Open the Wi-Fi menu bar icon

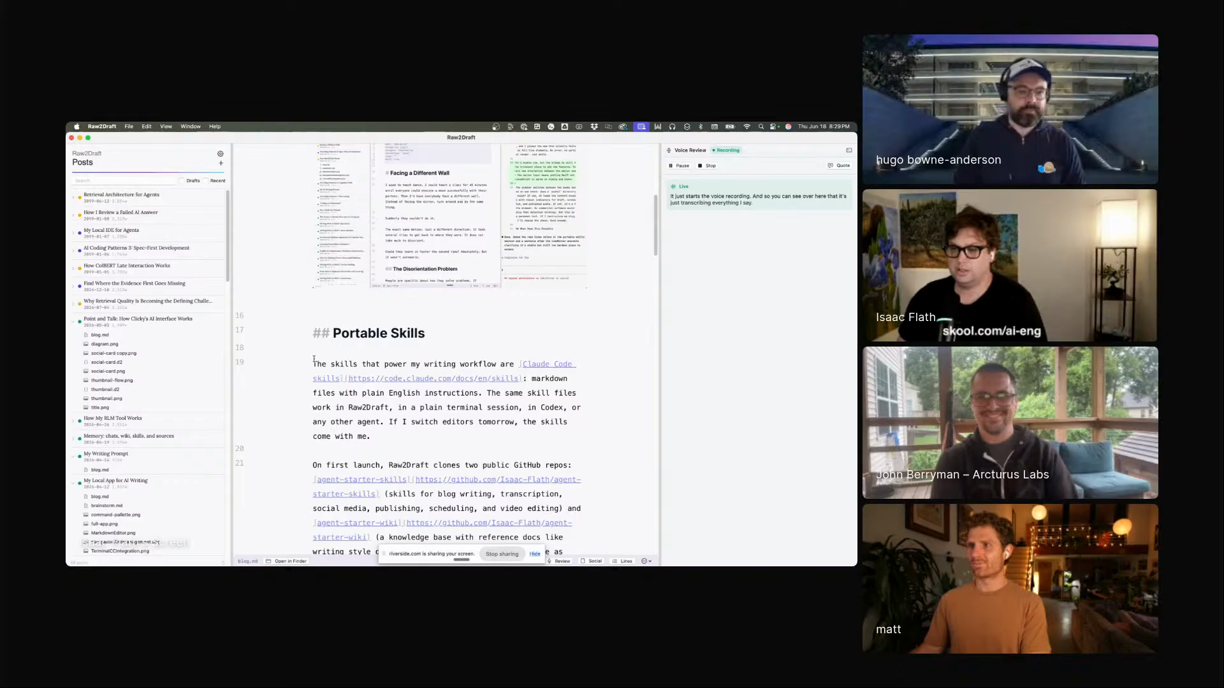point(747,127)
